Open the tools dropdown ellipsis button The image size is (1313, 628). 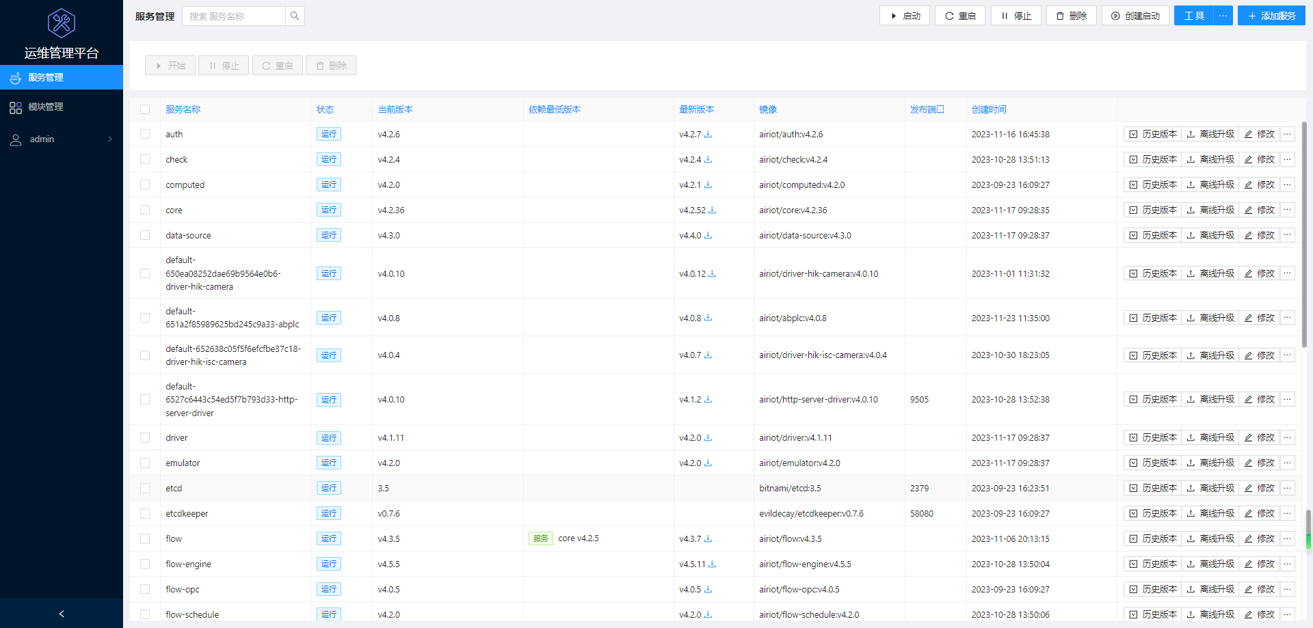tap(1223, 16)
